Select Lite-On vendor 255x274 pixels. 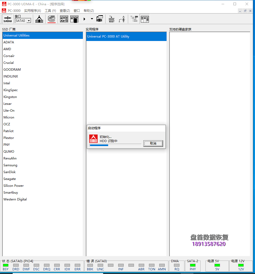tap(43, 110)
